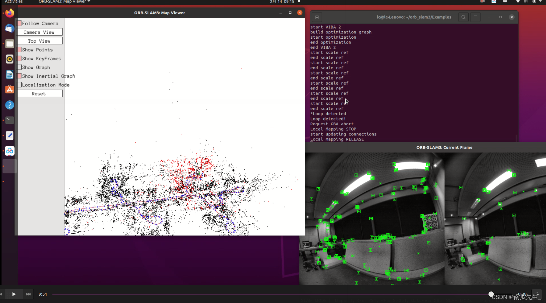Open the Help icon in the dock
This screenshot has width=546, height=303.
(10, 105)
